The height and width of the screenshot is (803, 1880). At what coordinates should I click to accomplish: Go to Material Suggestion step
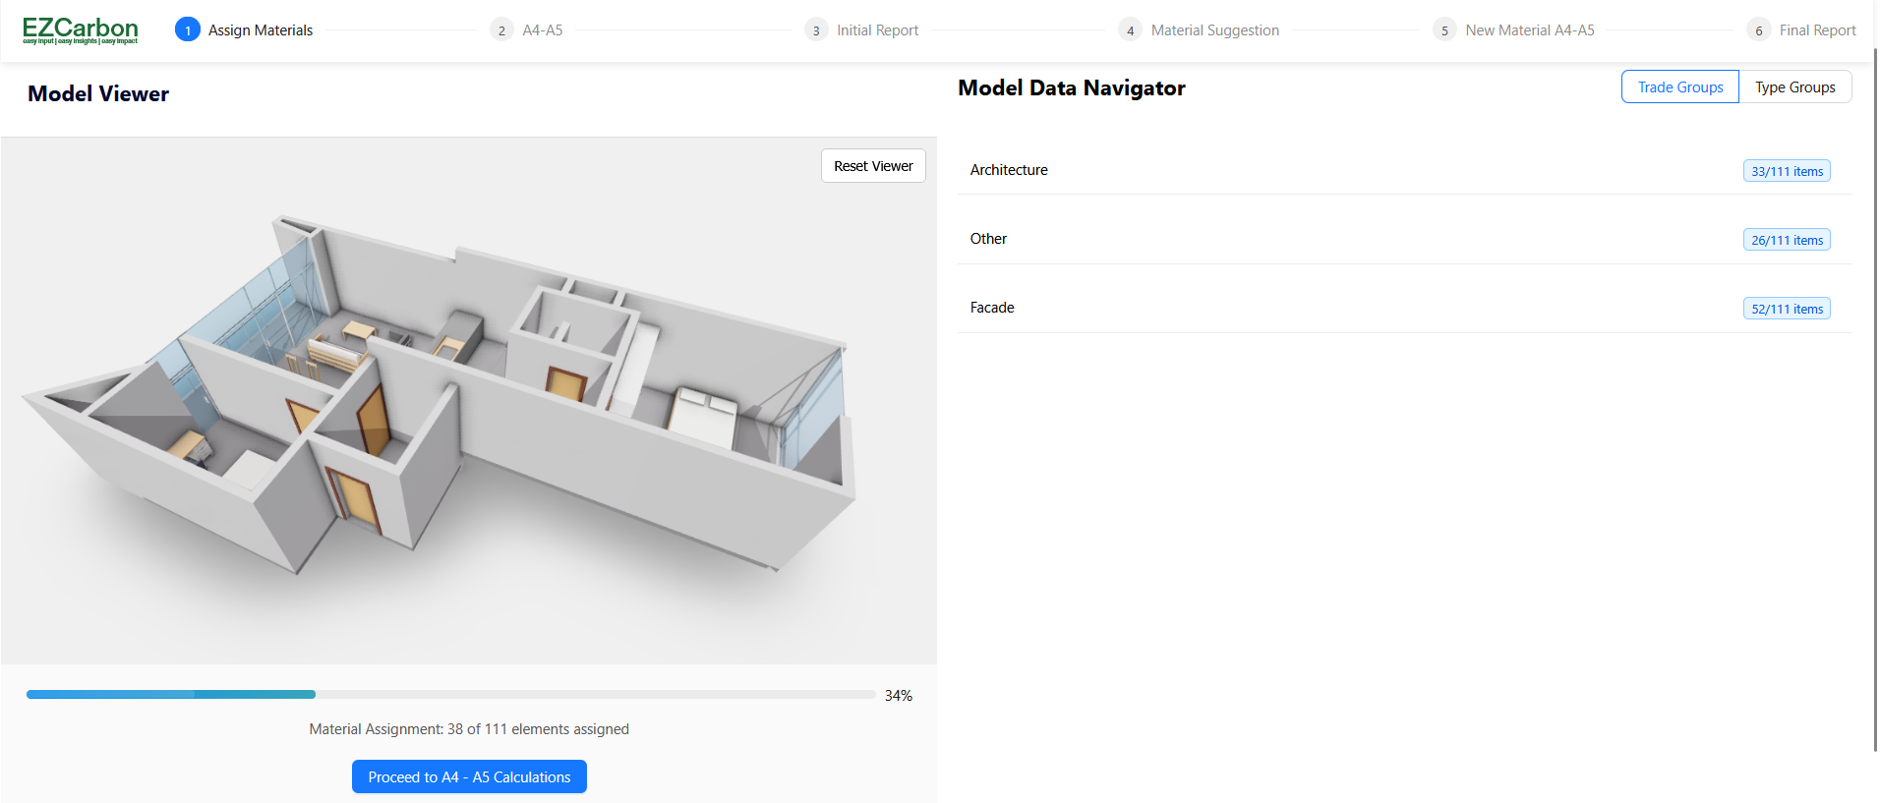pyautogui.click(x=1214, y=30)
